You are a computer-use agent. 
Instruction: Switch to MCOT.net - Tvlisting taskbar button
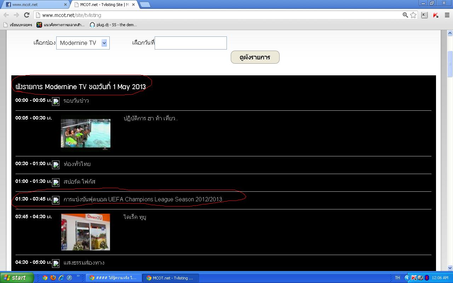pos(171,278)
